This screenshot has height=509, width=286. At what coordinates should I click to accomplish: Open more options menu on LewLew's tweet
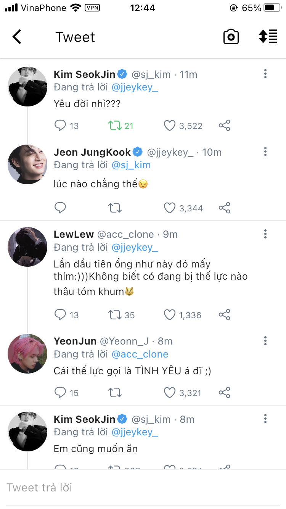tap(265, 234)
